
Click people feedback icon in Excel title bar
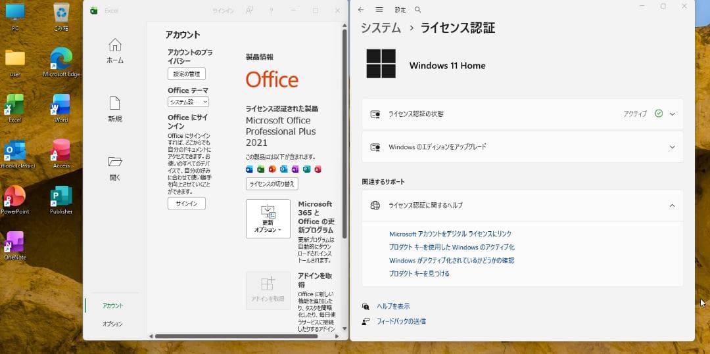coord(249,11)
